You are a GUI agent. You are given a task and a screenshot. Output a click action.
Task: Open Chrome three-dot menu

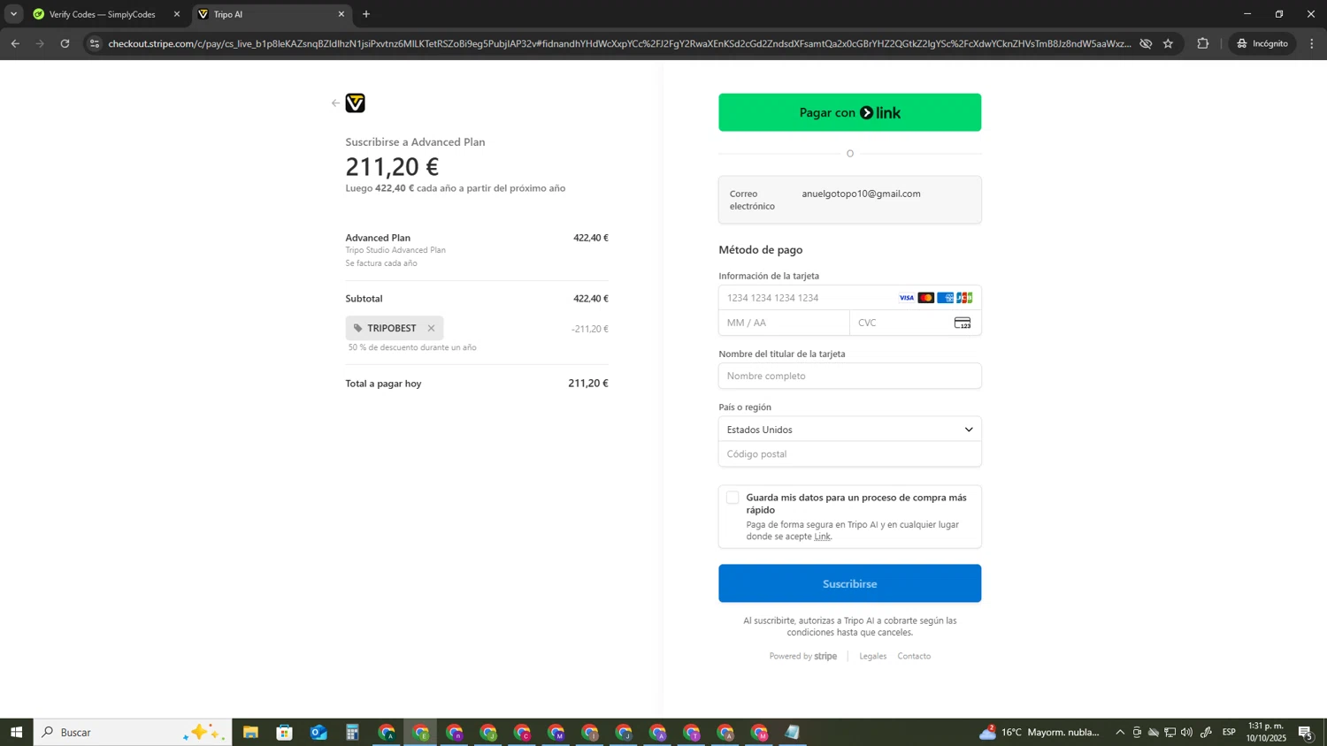click(1312, 43)
